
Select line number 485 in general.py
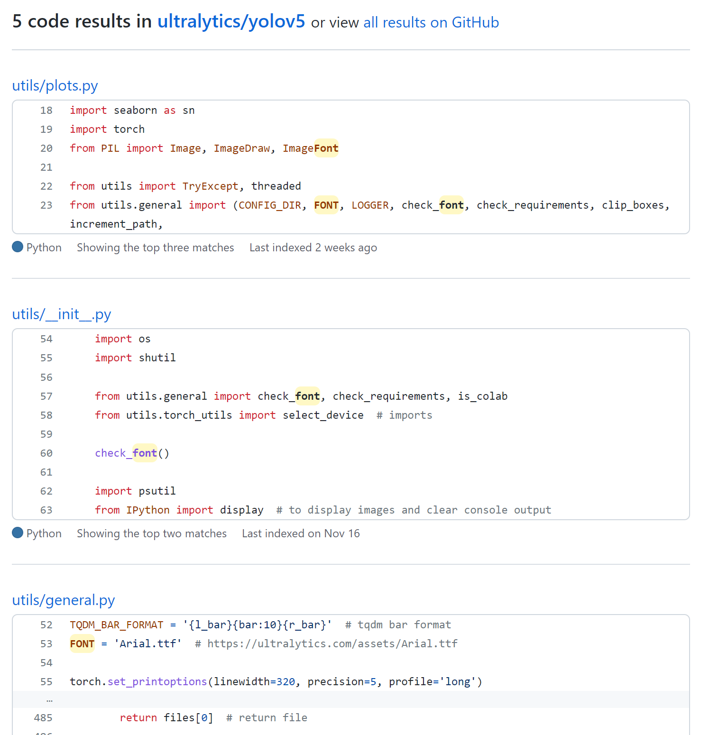tap(42, 717)
